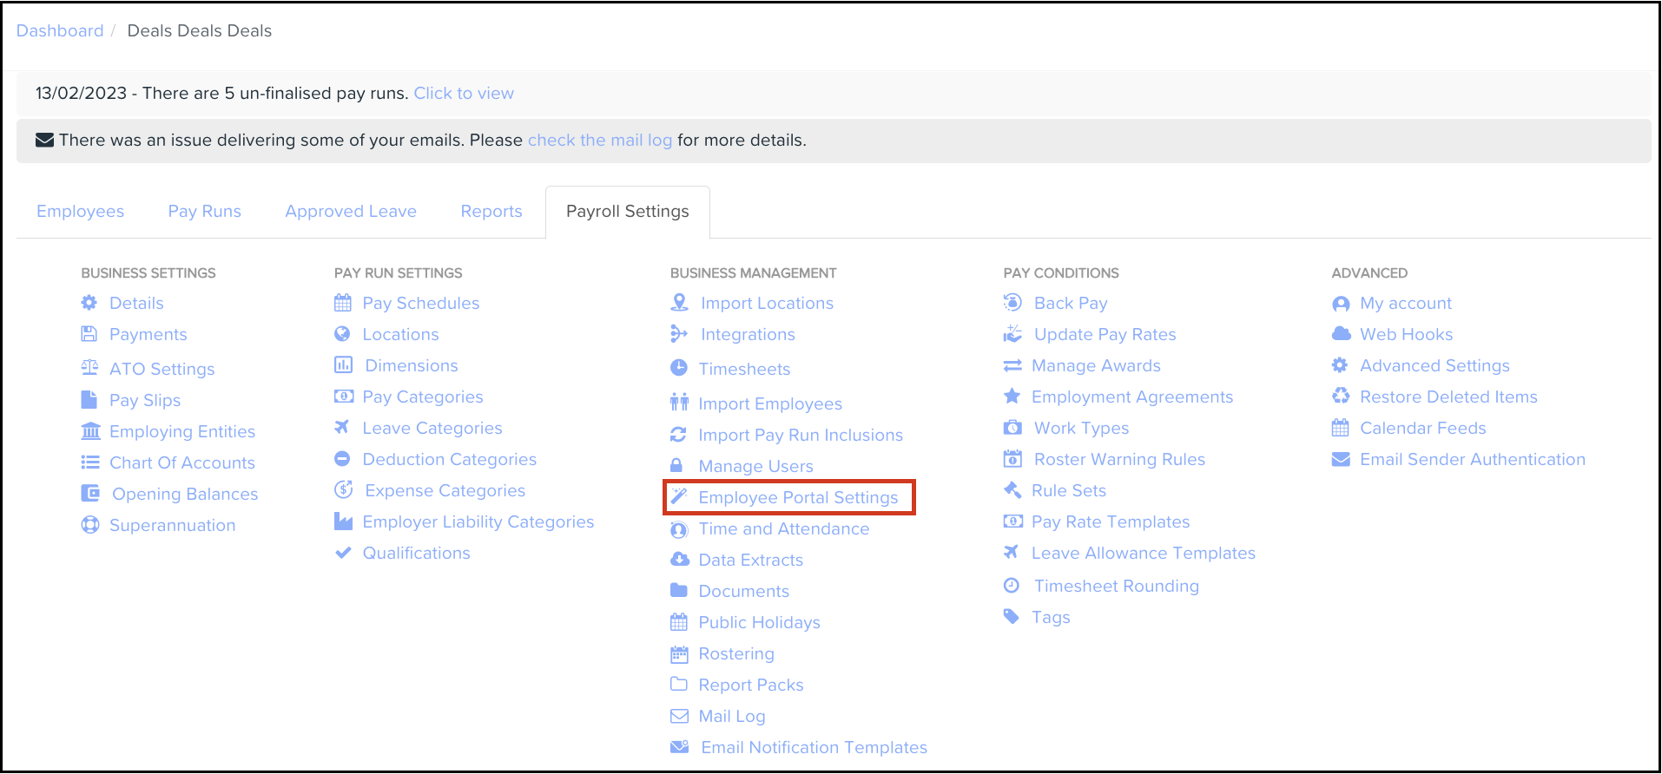Switch to the Employees tab
Image resolution: width=1662 pixels, height=774 pixels.
[80, 211]
